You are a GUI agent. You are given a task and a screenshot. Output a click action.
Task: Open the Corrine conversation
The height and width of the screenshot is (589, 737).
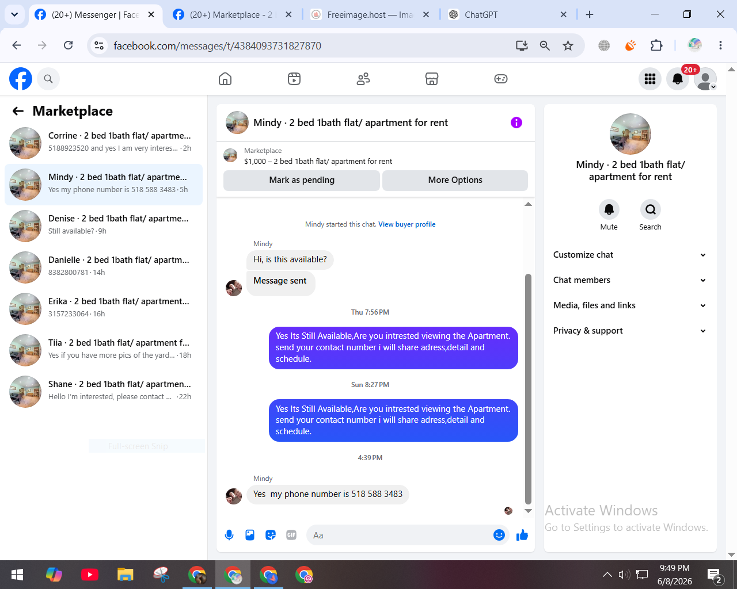point(104,143)
